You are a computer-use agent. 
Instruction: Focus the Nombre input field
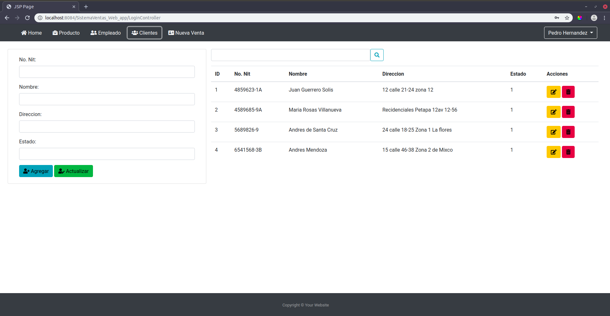coord(107,99)
